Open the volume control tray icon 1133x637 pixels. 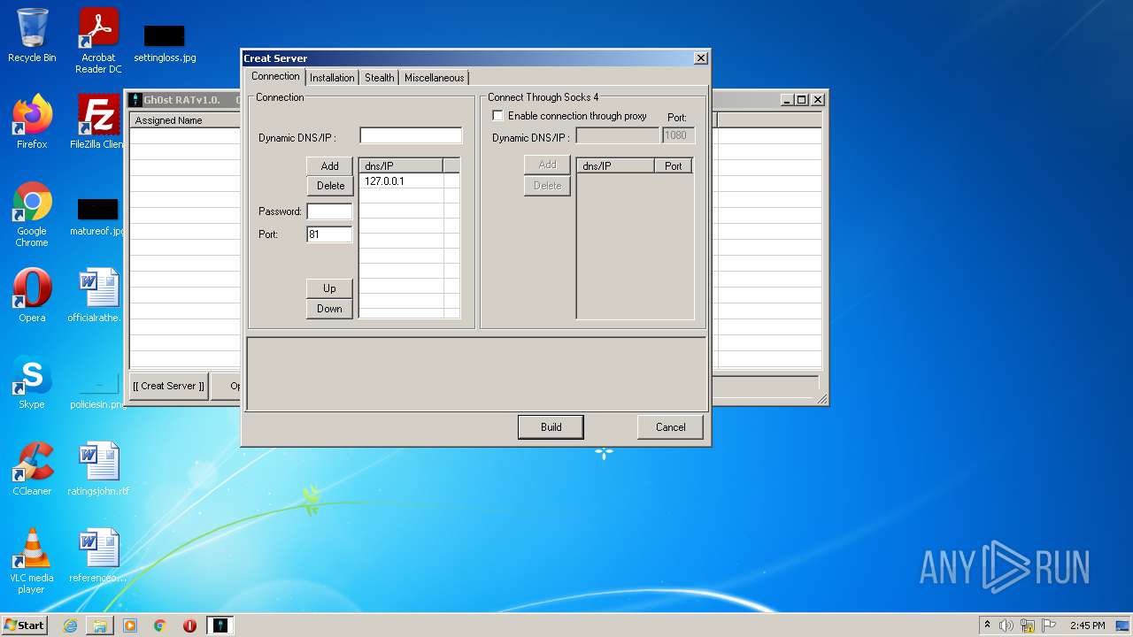(1006, 625)
